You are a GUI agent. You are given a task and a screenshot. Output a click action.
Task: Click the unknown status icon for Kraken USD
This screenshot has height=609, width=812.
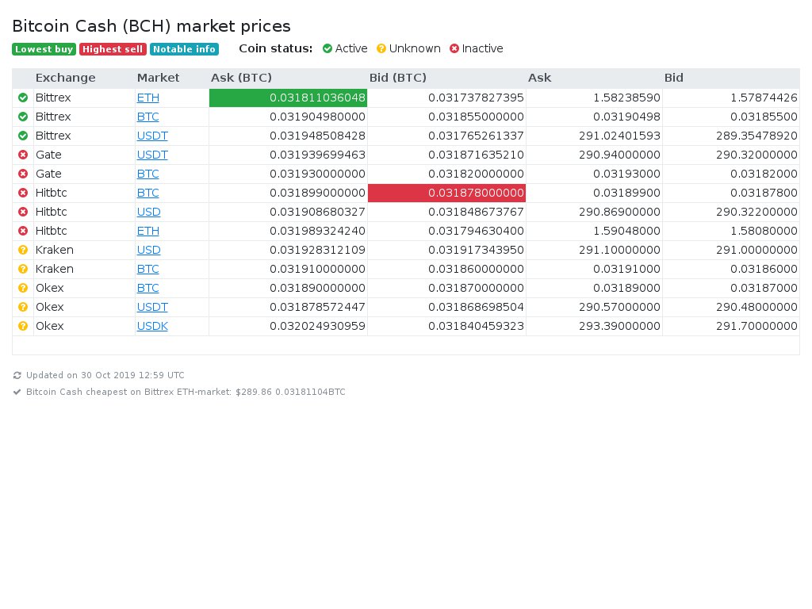tap(23, 250)
